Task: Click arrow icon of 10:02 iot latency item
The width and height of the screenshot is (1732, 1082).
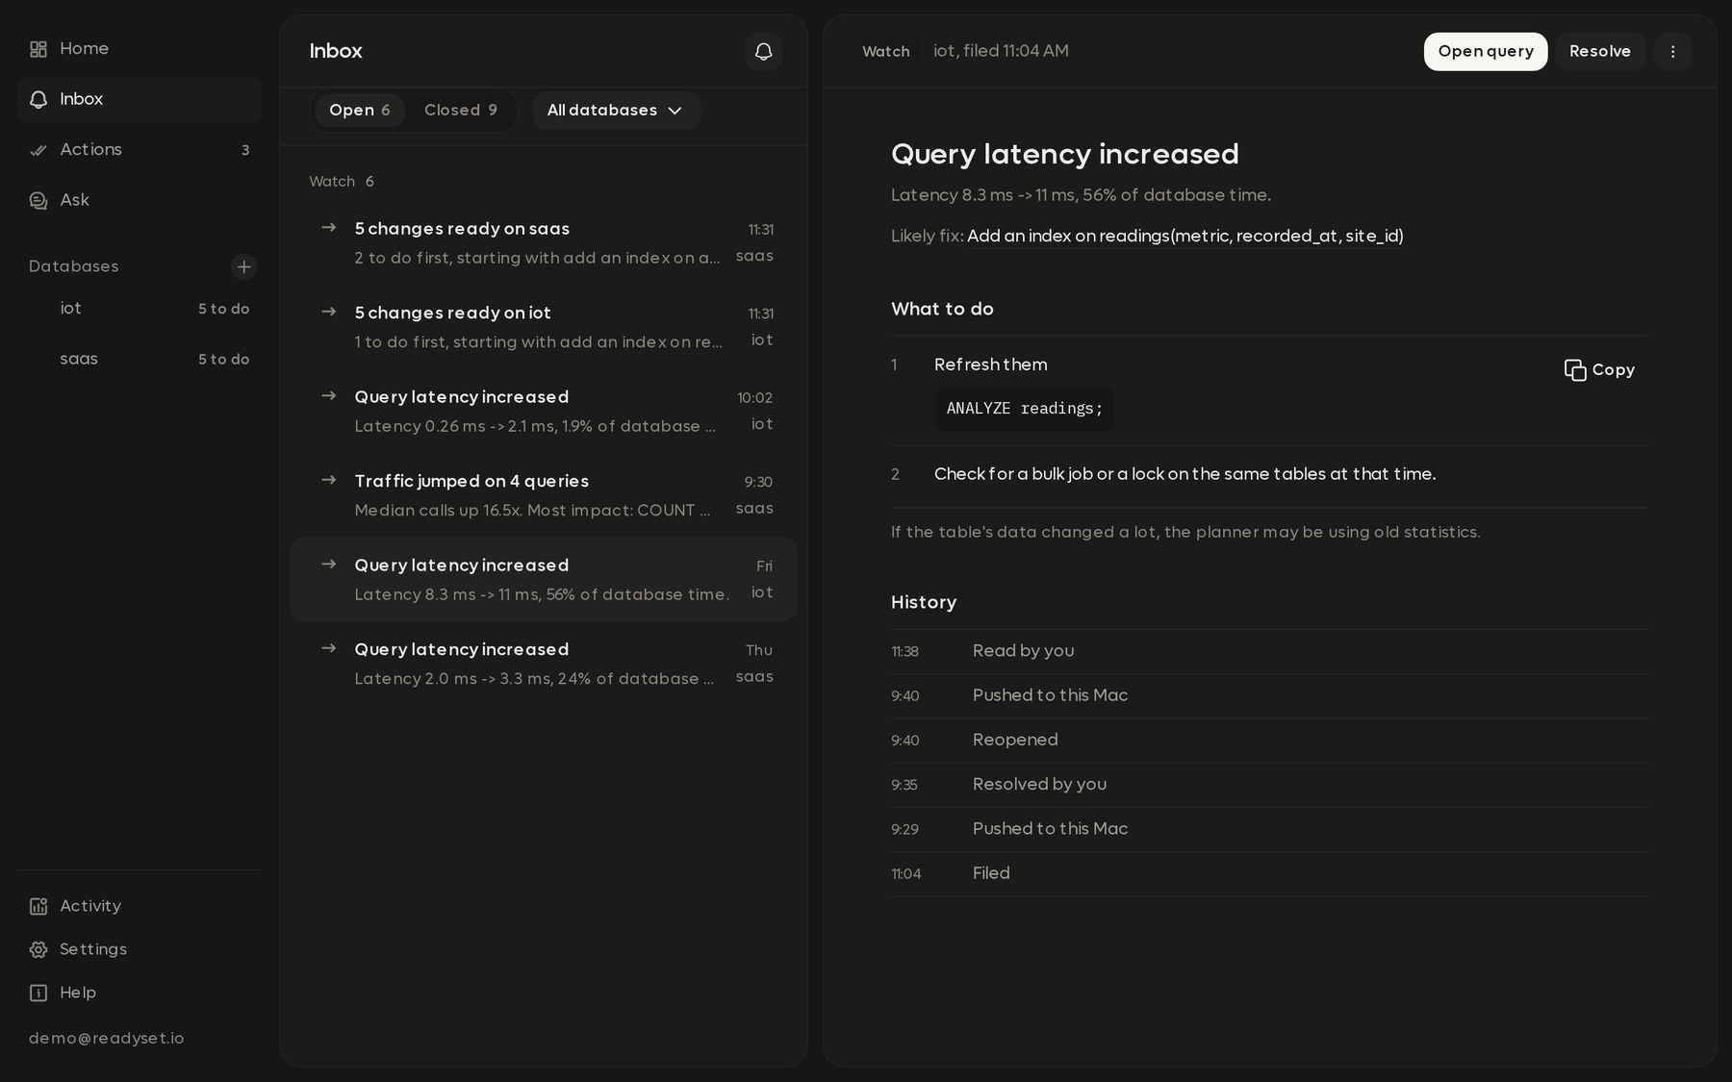Action: (329, 396)
